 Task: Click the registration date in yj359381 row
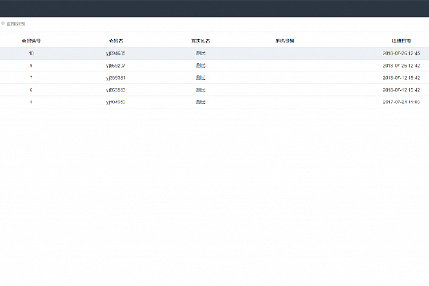[401, 78]
